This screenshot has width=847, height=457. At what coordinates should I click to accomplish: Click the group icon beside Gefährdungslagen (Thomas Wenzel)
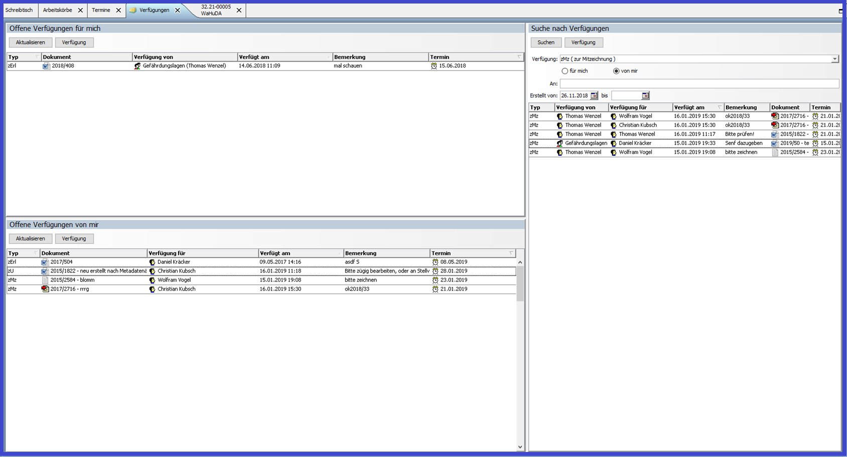[x=137, y=66]
